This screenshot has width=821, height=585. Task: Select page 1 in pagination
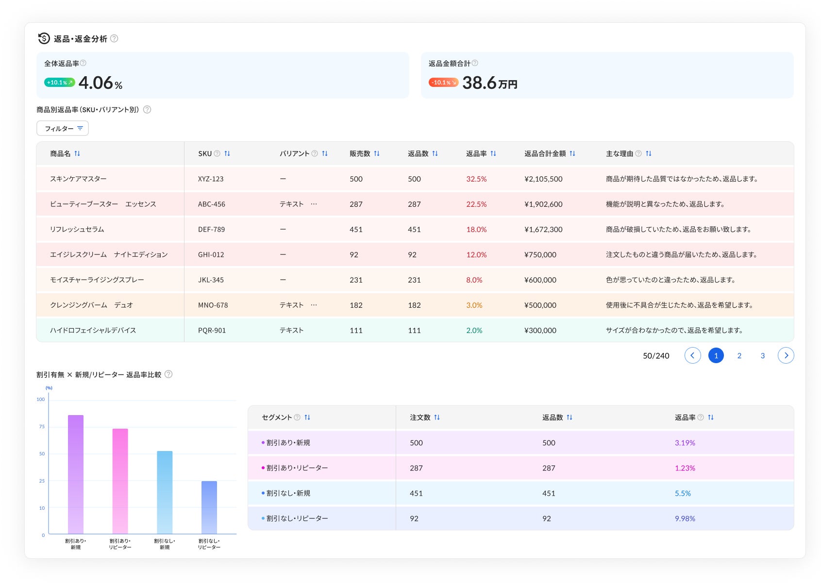[716, 355]
